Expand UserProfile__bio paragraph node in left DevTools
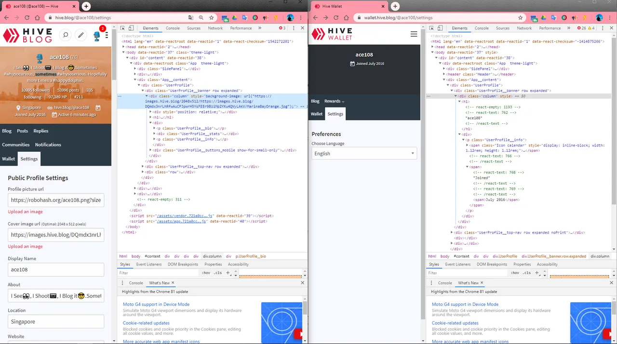617x344 pixels. [x=155, y=128]
